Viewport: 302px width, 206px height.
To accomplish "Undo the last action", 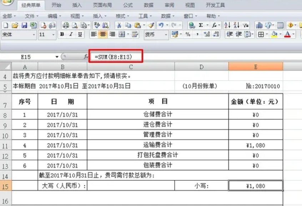I will (161, 25).
